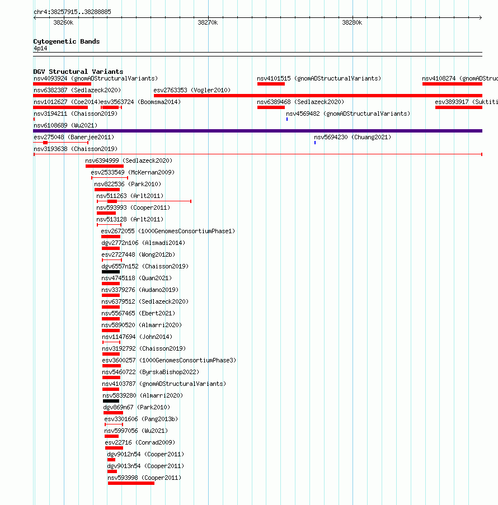The height and width of the screenshot is (505, 498).
Task: Select nsv593993 (Cooper2011) label
Action: 133,207
